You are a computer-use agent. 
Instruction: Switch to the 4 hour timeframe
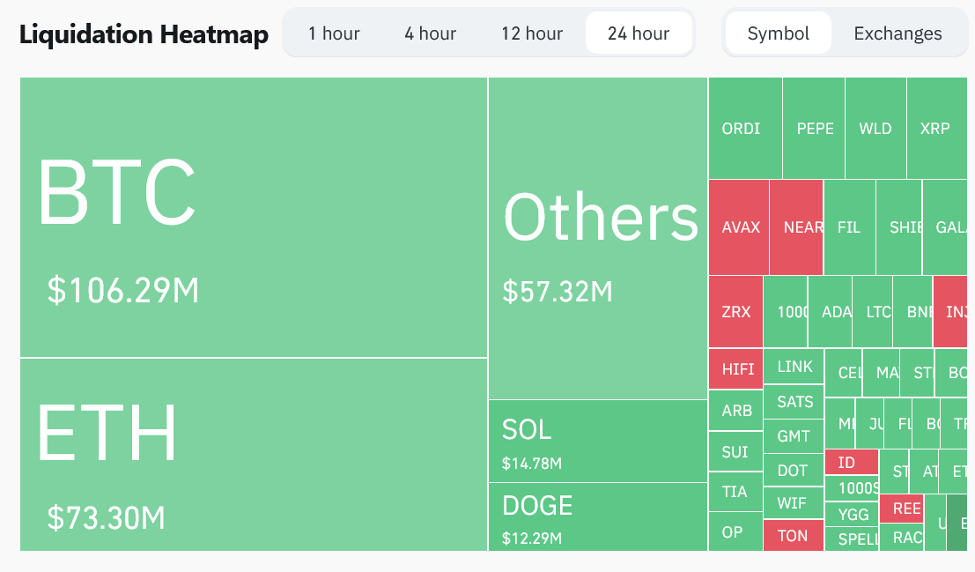(430, 33)
